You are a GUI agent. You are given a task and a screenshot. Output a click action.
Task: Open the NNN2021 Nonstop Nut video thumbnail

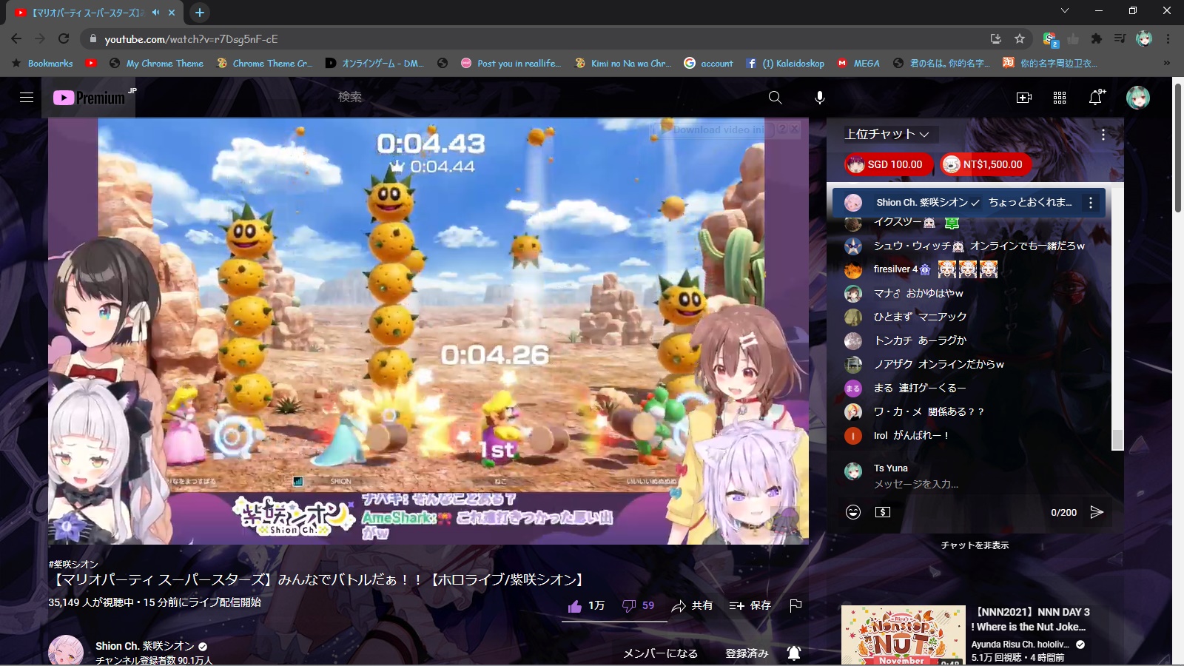point(904,635)
